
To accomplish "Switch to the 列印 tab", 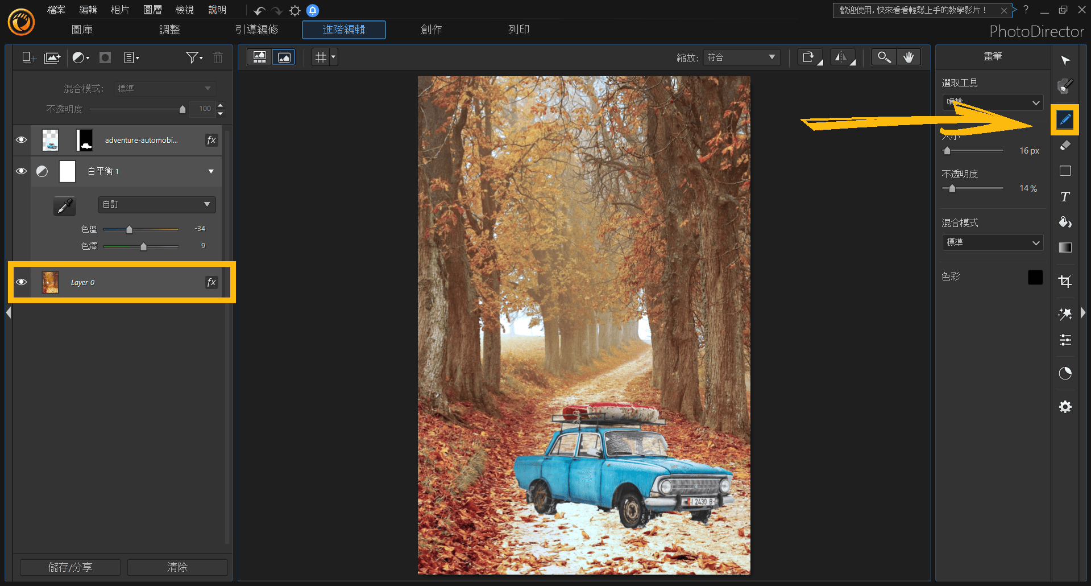I will click(x=518, y=30).
